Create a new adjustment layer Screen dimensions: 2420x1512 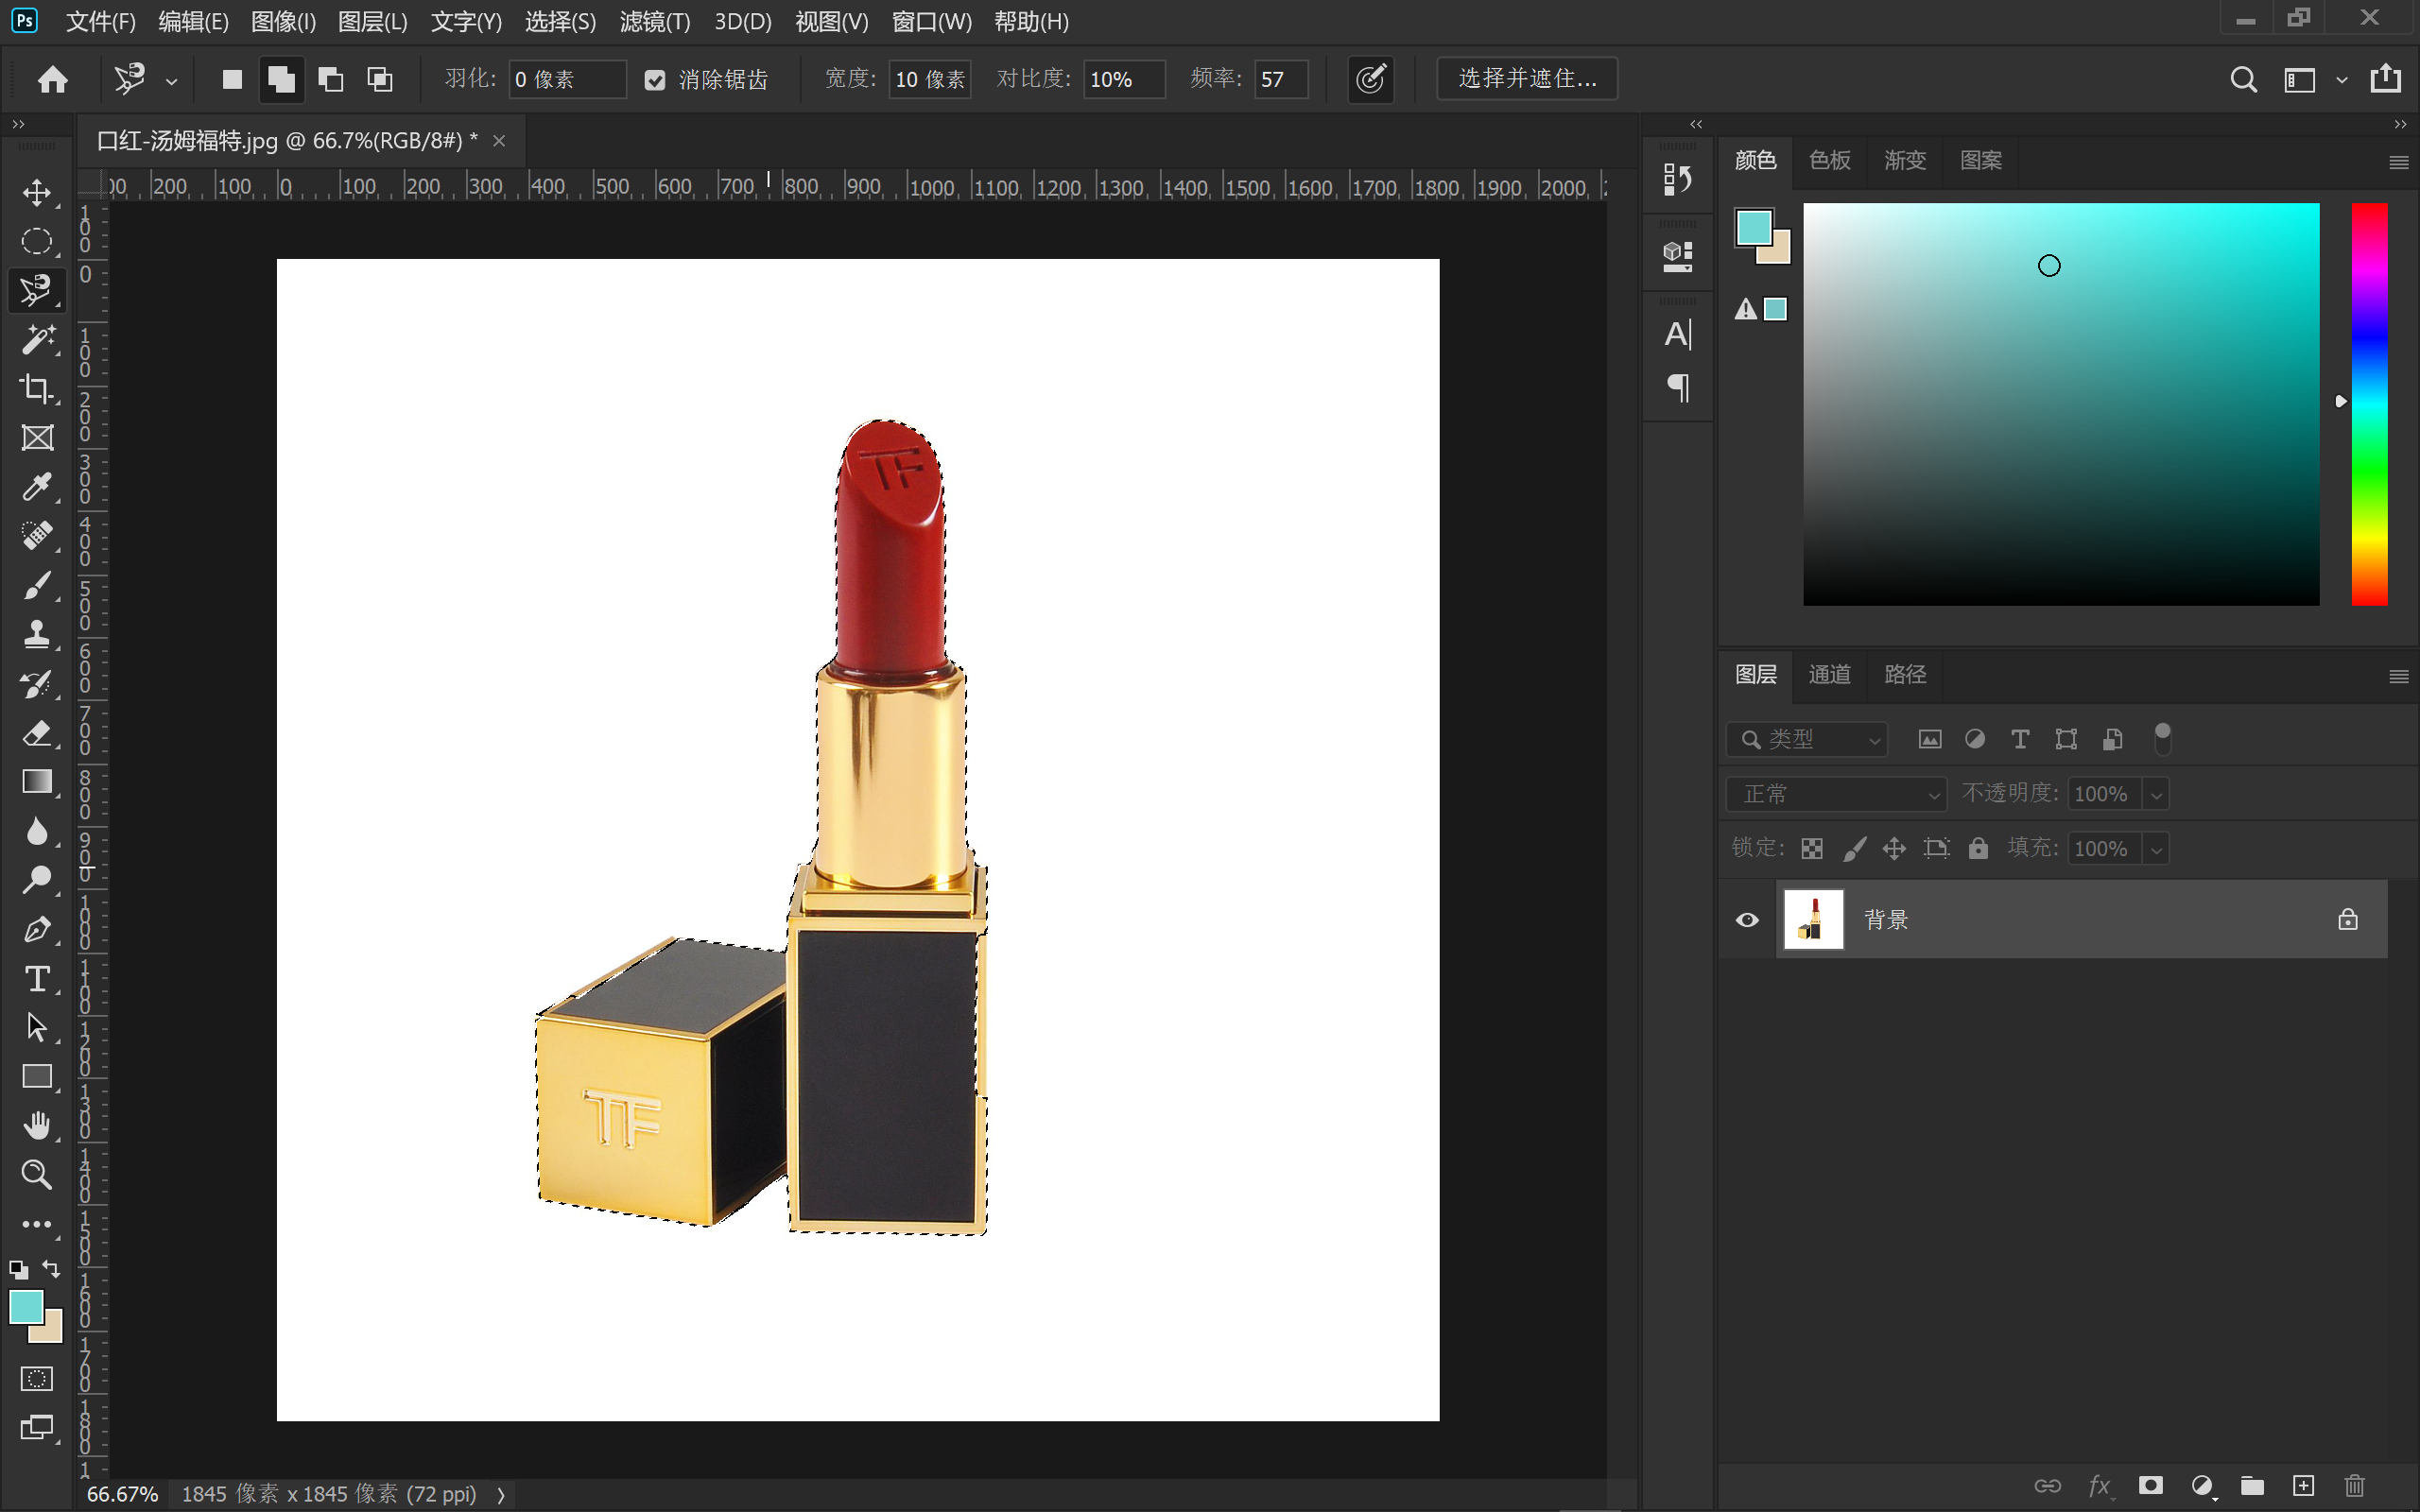point(2201,1486)
